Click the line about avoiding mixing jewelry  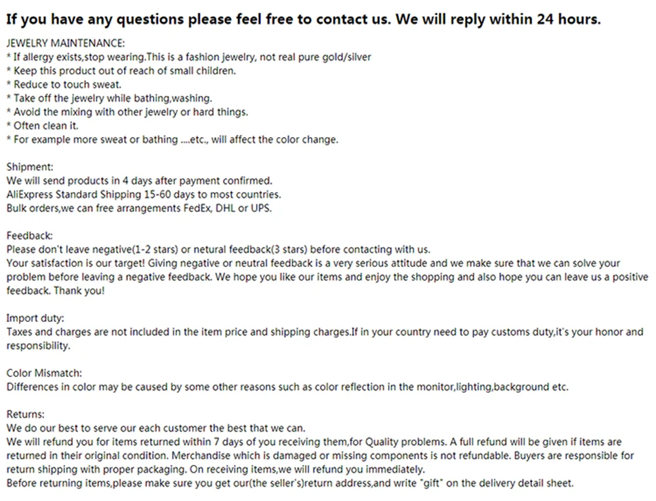127,112
